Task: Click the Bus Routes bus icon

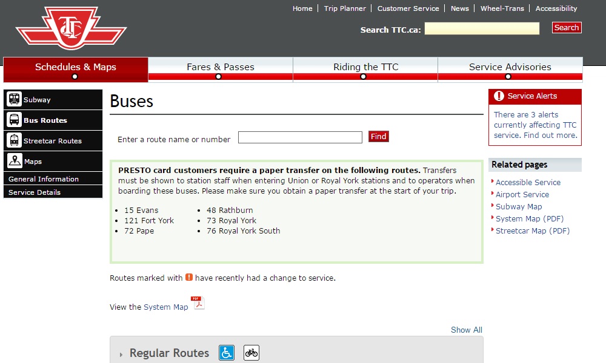Action: tap(14, 120)
